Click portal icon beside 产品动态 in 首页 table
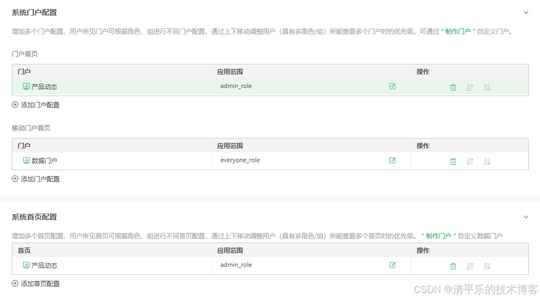540x299 pixels. (26, 265)
